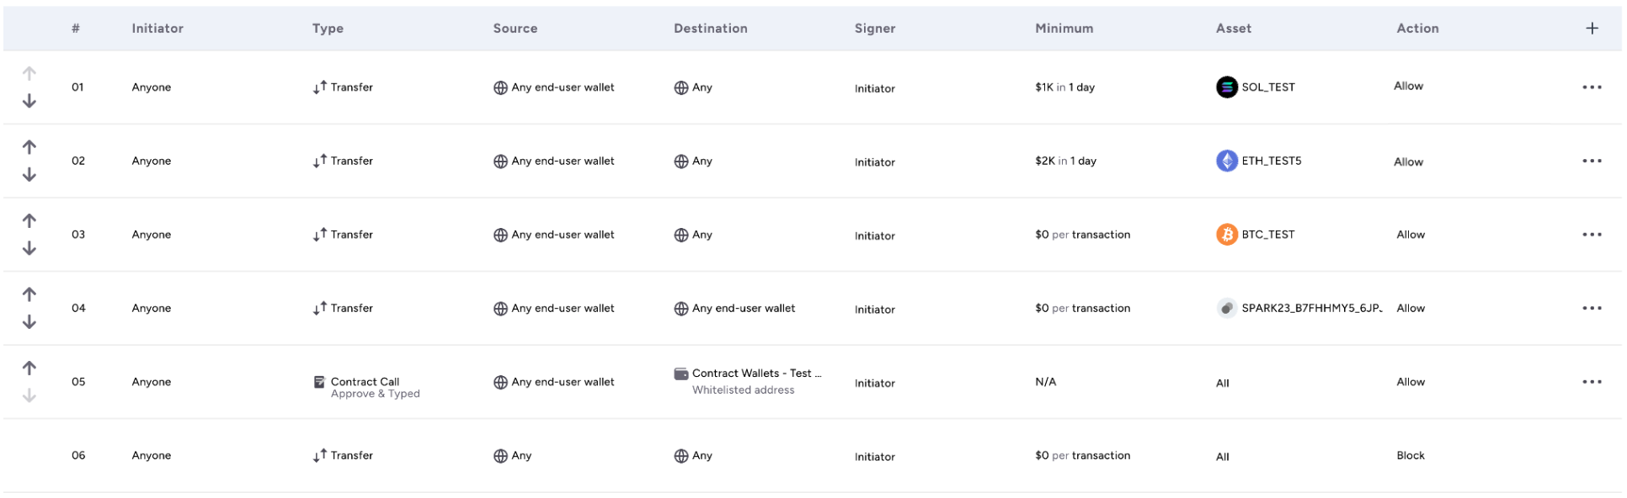Click the ETH_TEST5 Ethereum icon
The image size is (1627, 498).
1227,161
